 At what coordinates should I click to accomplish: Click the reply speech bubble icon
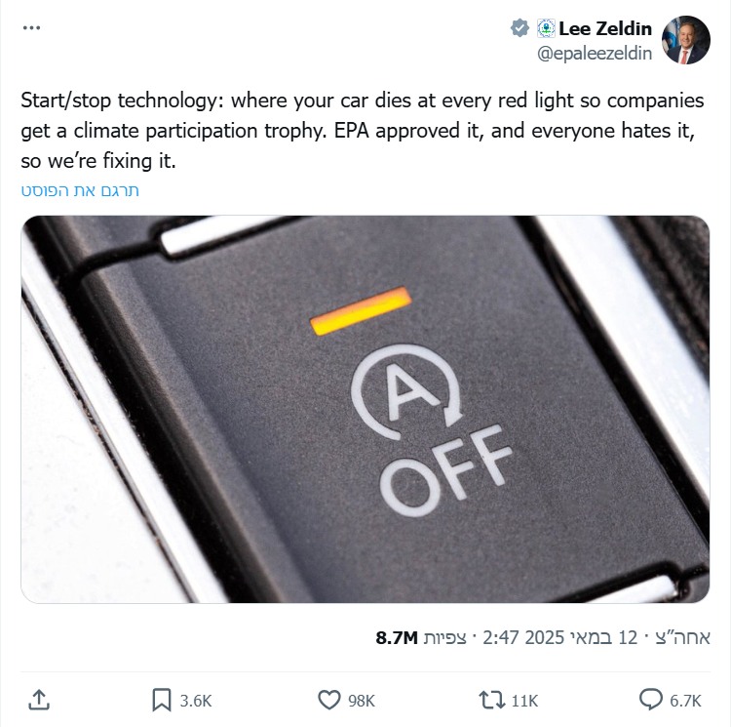click(650, 700)
